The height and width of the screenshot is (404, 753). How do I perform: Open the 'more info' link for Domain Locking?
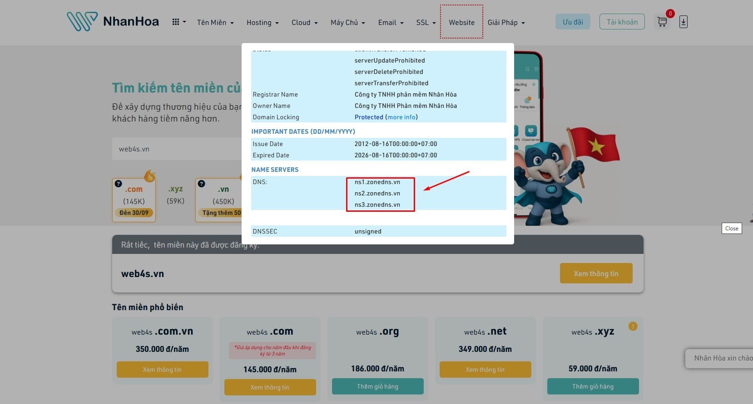(401, 117)
